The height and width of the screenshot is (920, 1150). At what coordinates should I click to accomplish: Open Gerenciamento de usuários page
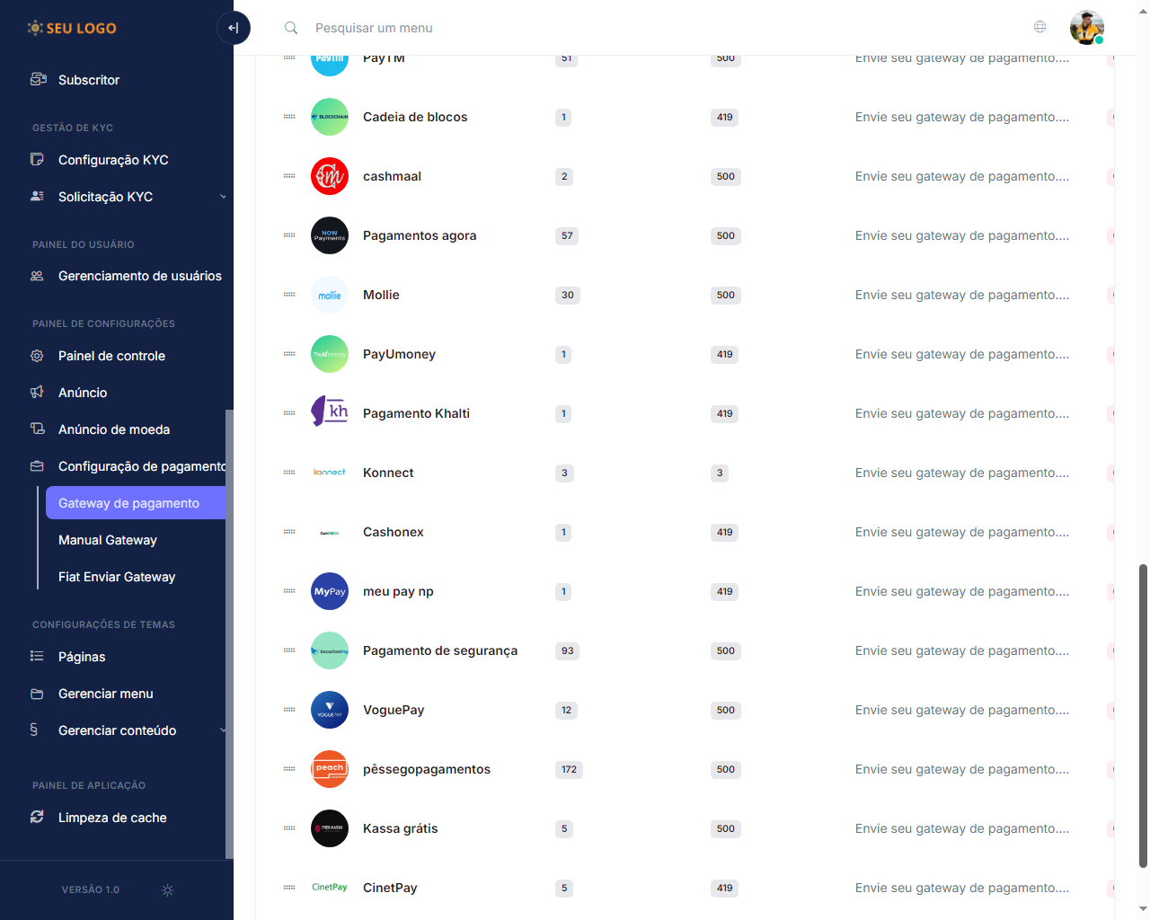point(139,276)
